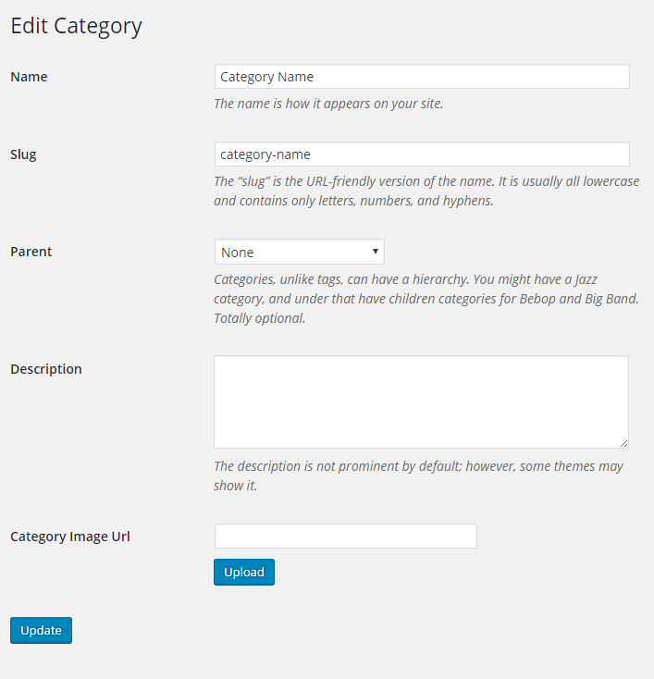Click the Description field label
The width and height of the screenshot is (654, 679).
[x=46, y=369]
